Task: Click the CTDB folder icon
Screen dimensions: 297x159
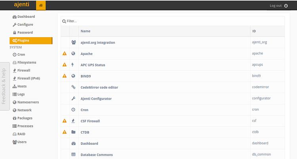Action: (x=73, y=132)
